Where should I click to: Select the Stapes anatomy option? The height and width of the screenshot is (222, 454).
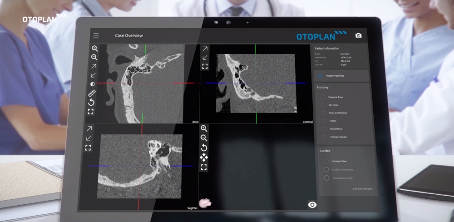click(x=324, y=120)
